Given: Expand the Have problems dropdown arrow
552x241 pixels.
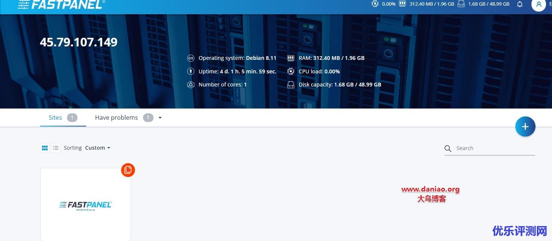Looking at the screenshot, I should tap(160, 118).
